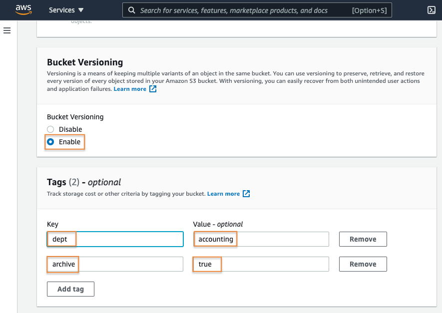Click the search magnifier icon
442x313 pixels.
[131, 10]
